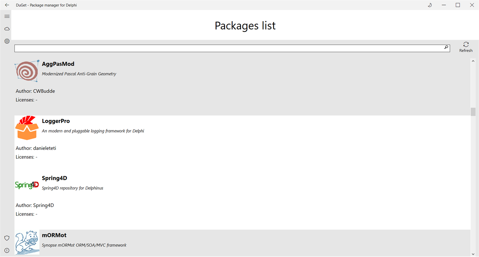Refresh the packages list
This screenshot has width=479, height=257.
click(x=466, y=47)
